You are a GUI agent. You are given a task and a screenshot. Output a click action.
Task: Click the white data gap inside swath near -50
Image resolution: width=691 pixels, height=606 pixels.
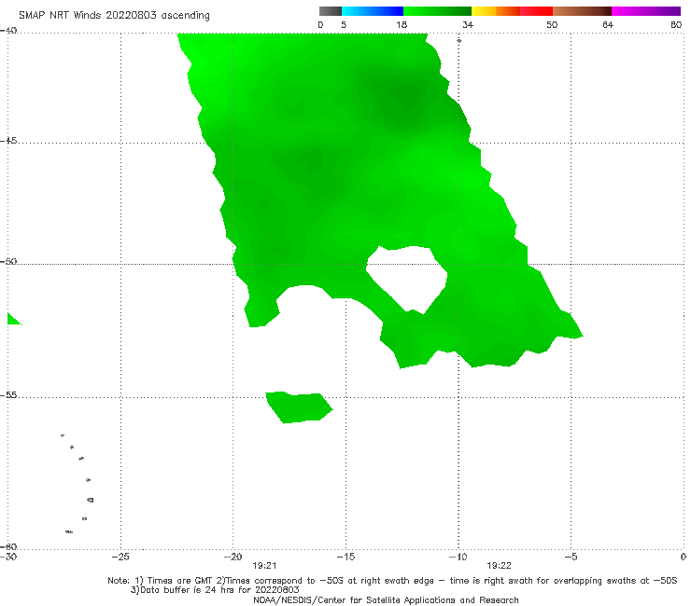pyautogui.click(x=407, y=278)
